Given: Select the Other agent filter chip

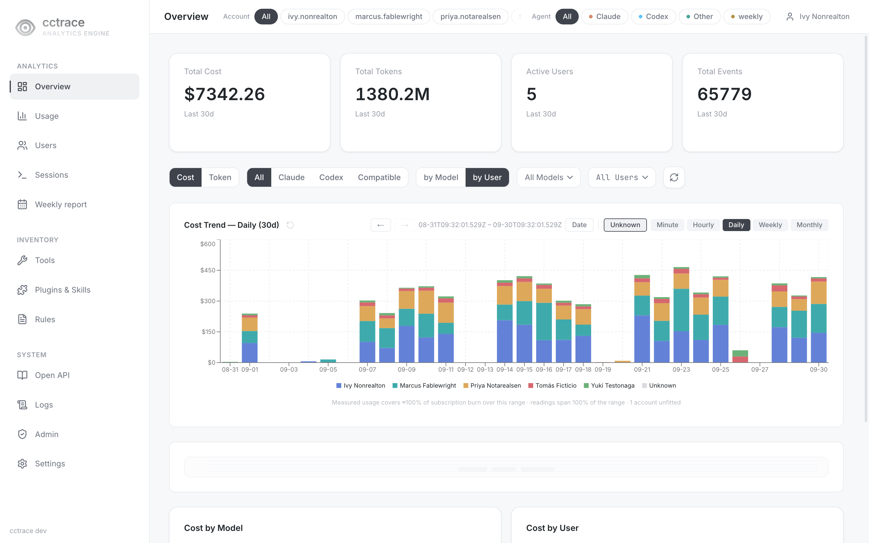Looking at the screenshot, I should pos(699,17).
